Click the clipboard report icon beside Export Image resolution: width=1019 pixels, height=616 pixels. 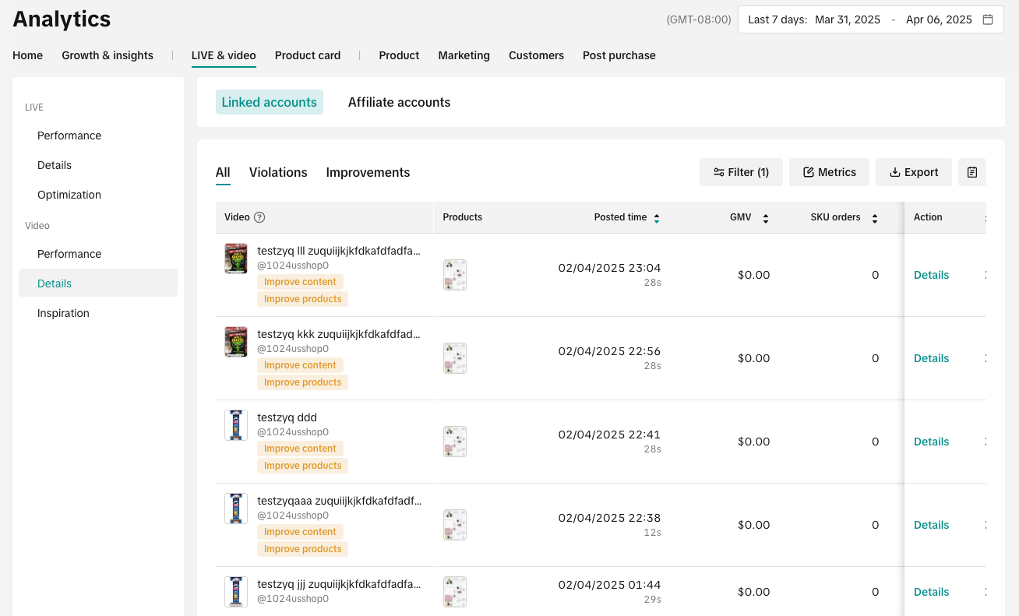[x=971, y=172]
